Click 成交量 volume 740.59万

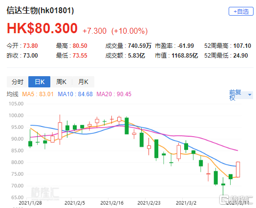pos(140,46)
